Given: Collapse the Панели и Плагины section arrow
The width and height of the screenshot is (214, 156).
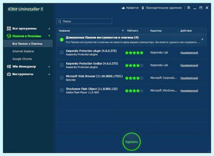Looking at the screenshot, I should (49, 36).
